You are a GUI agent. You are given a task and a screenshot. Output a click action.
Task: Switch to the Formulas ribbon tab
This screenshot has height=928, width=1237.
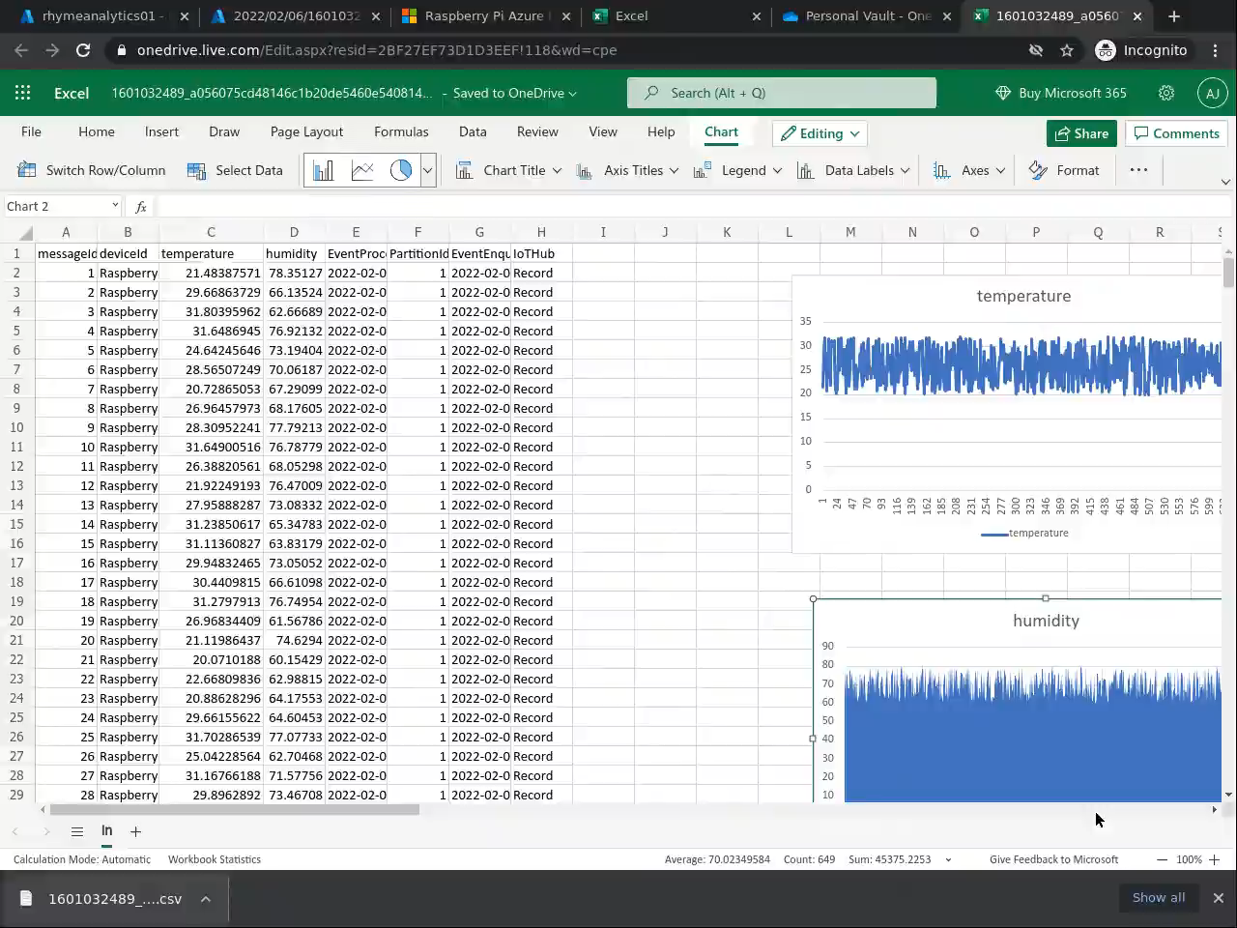click(x=401, y=132)
